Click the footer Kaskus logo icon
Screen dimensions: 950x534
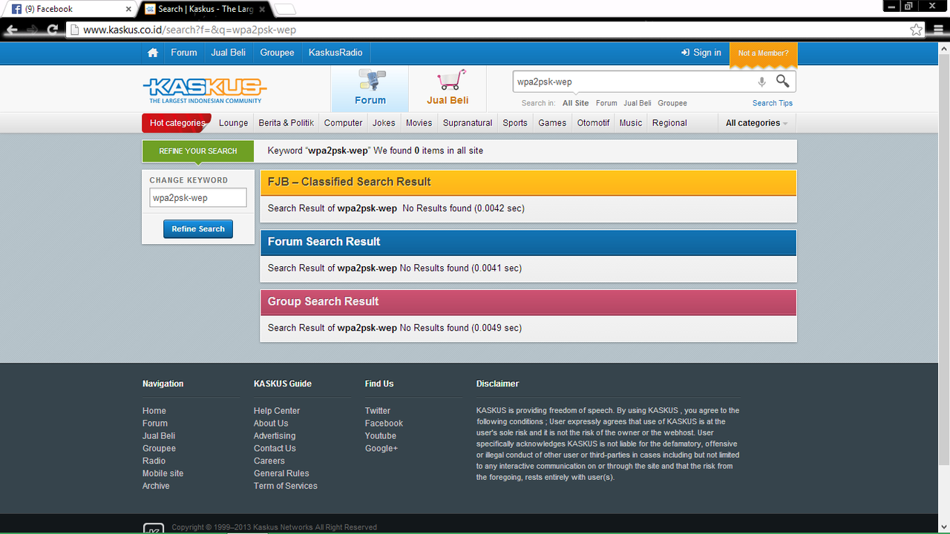[x=153, y=528]
